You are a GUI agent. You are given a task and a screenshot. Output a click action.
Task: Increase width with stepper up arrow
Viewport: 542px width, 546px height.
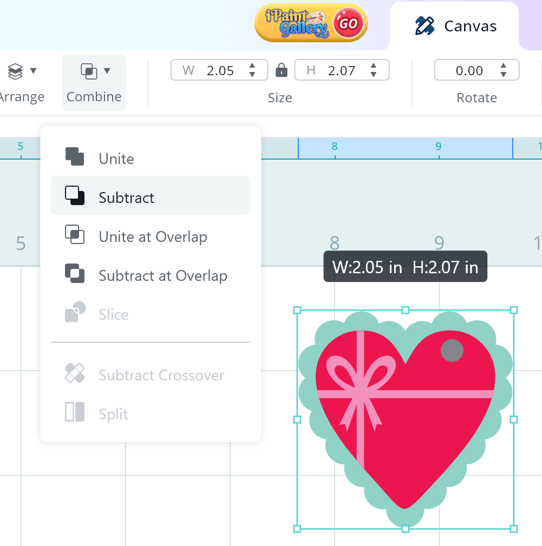[252, 67]
